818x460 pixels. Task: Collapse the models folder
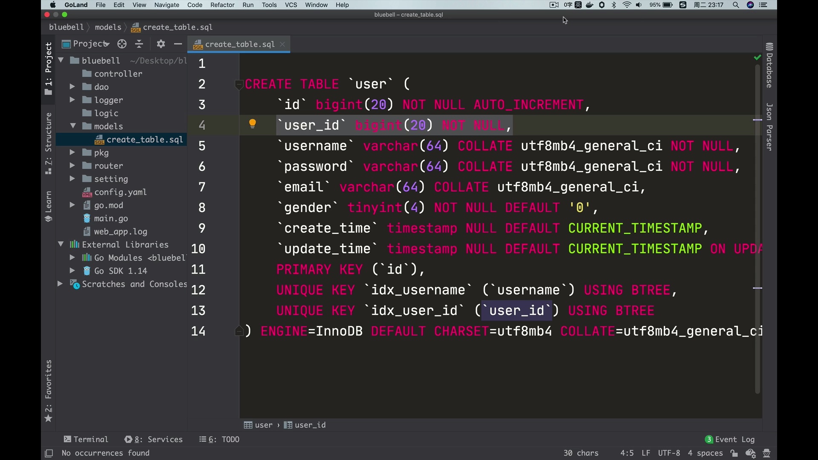[72, 126]
